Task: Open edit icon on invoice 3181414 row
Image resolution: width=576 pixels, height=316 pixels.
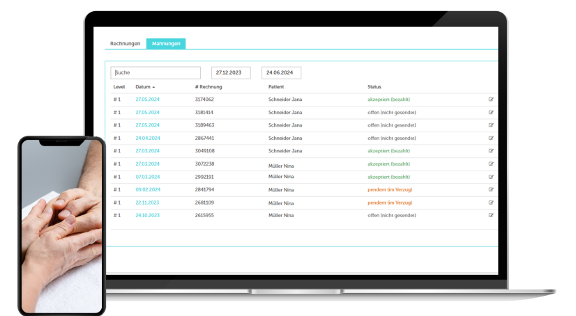Action: (491, 112)
